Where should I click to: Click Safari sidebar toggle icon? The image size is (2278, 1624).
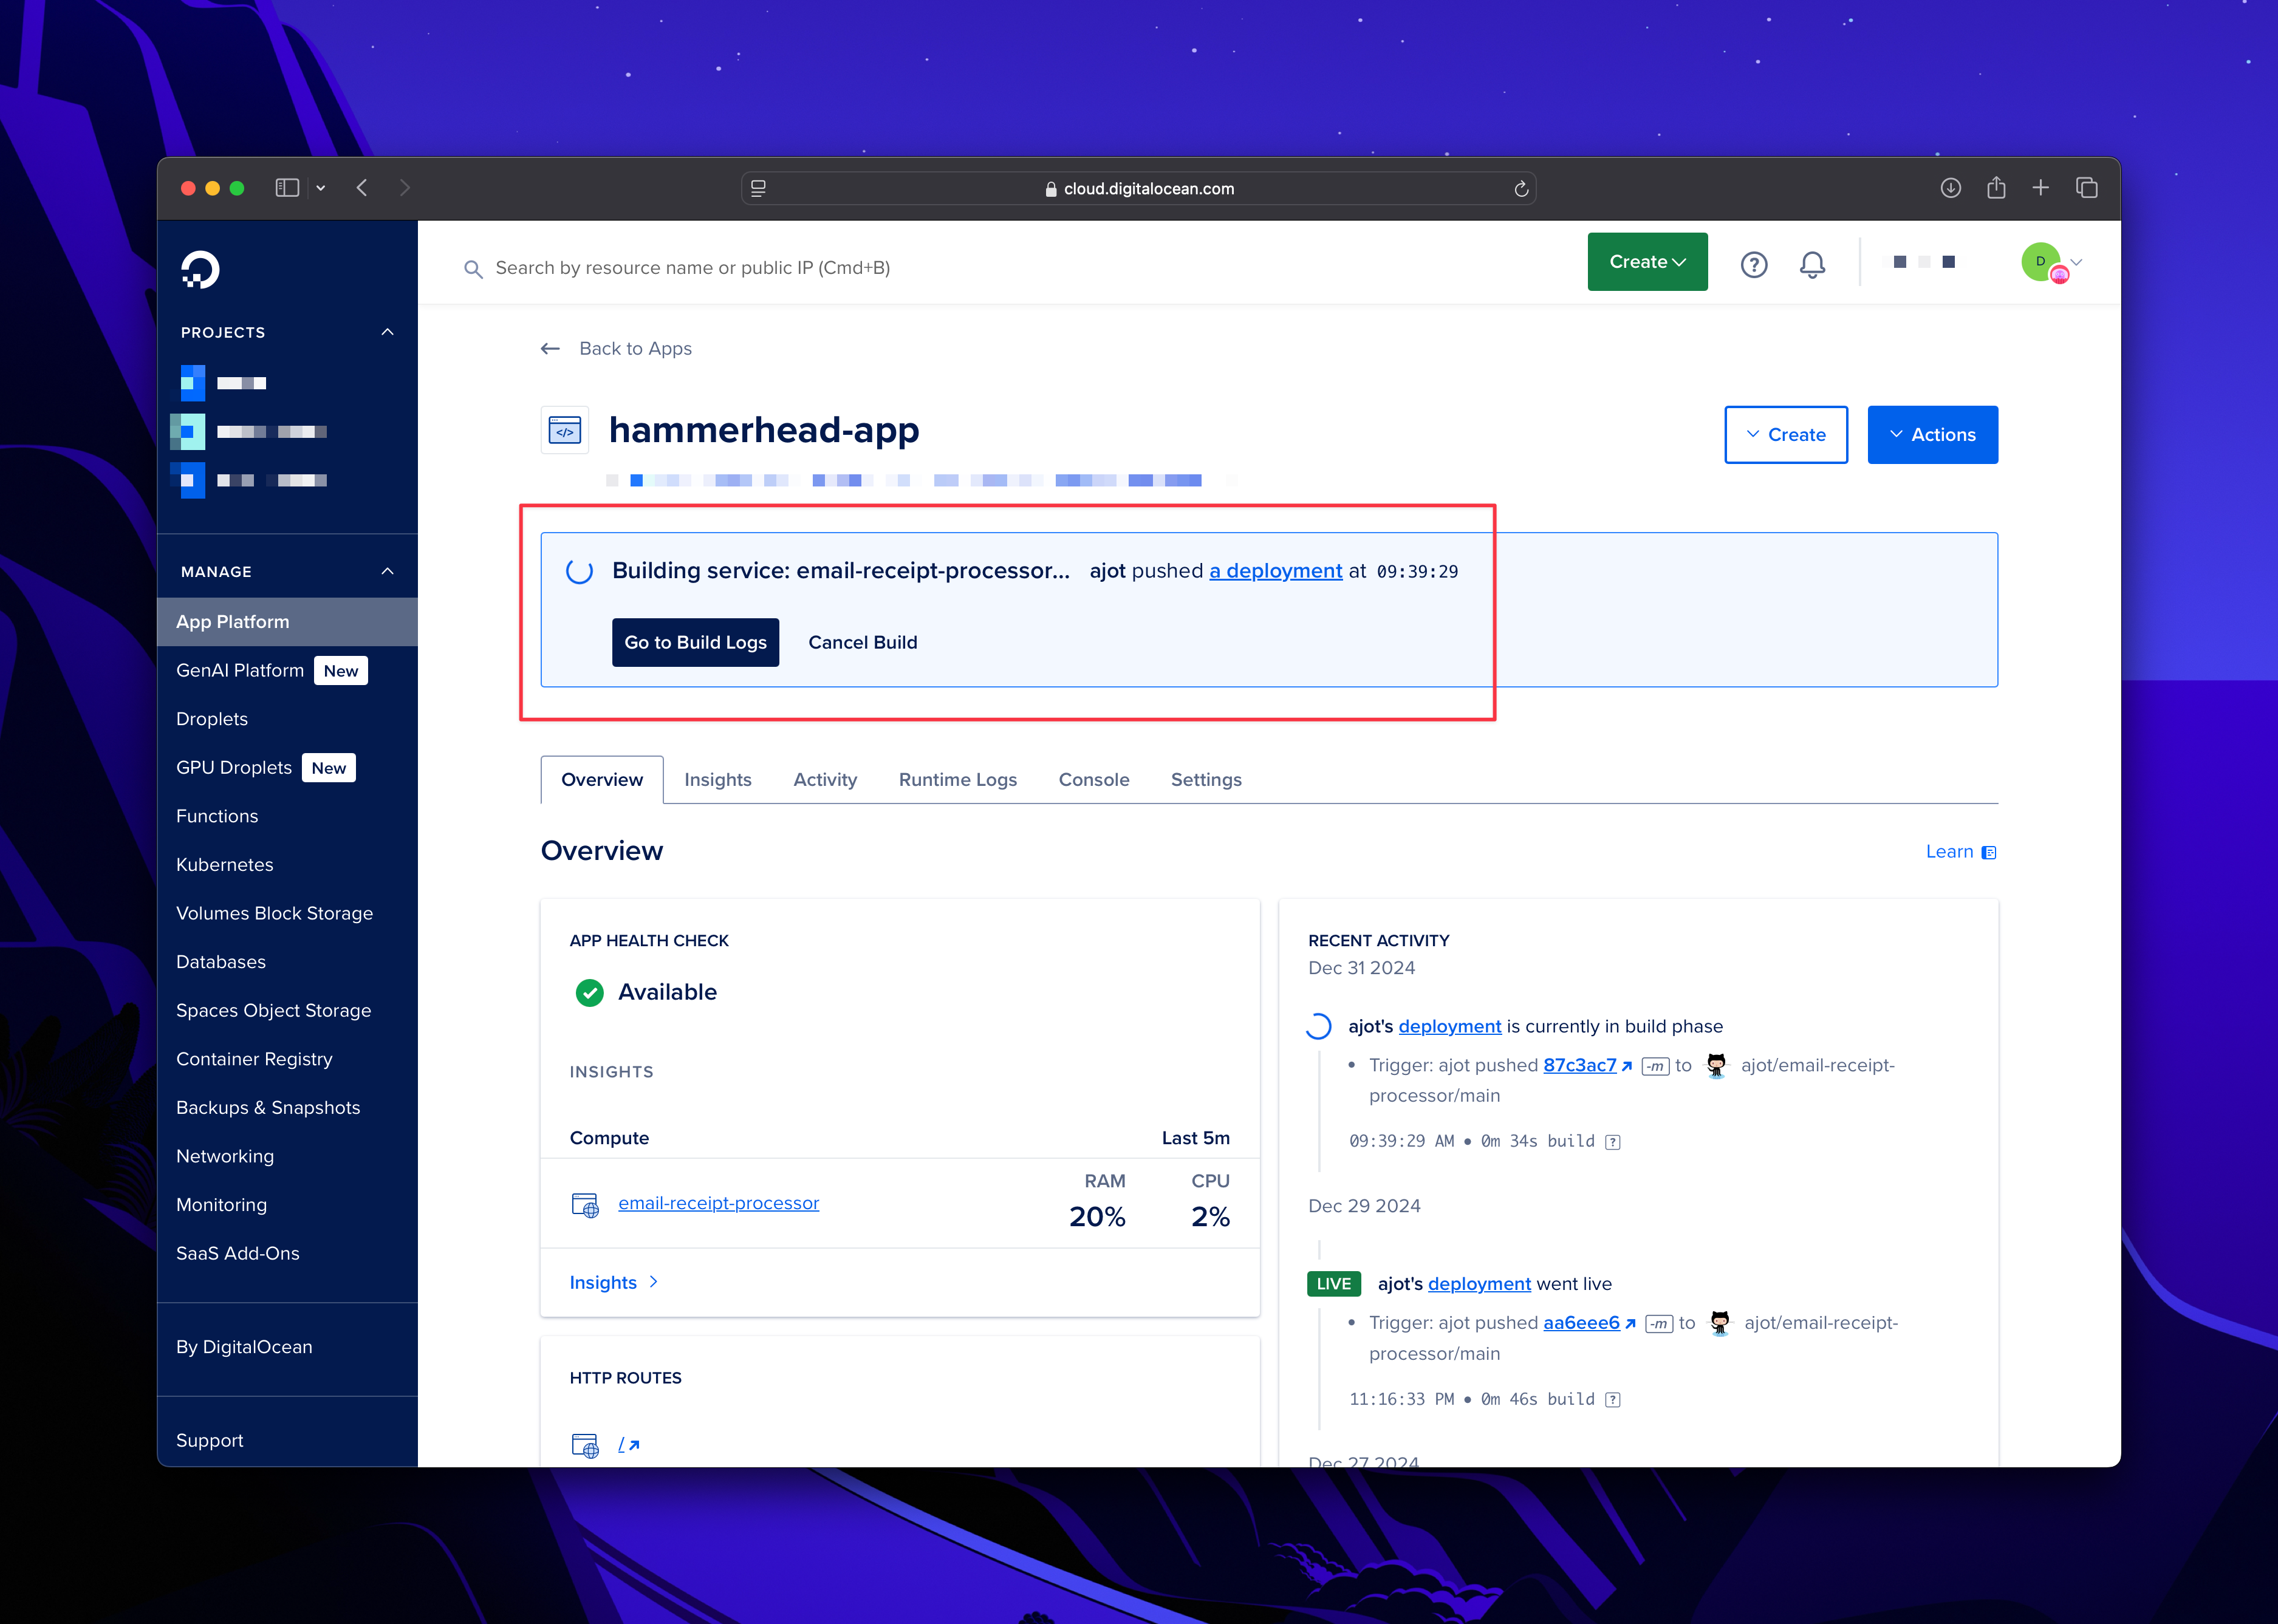coord(287,188)
